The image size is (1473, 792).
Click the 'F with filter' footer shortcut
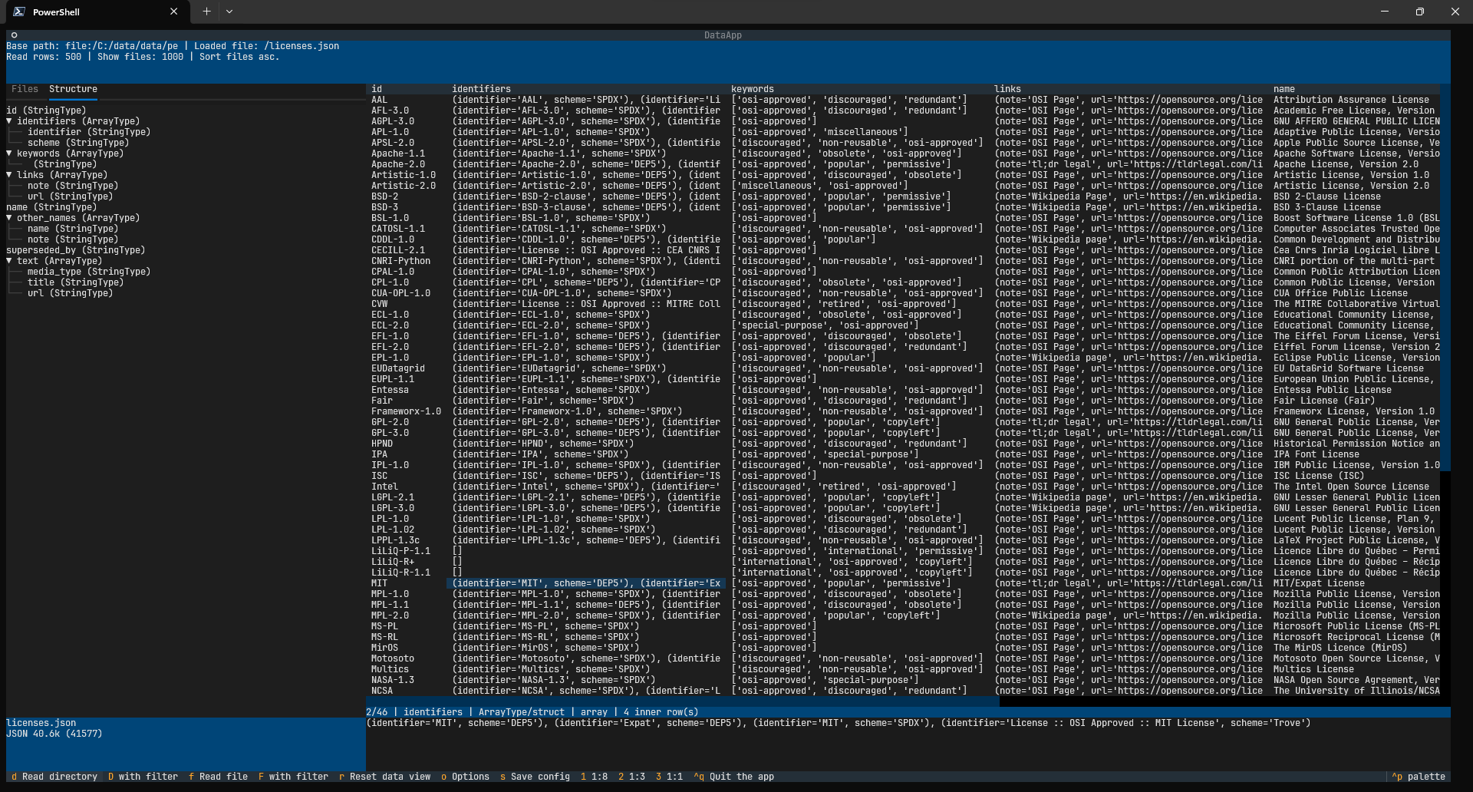(x=293, y=777)
